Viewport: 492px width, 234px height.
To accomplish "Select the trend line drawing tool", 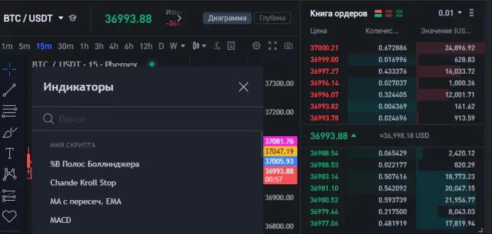I will click(x=9, y=90).
